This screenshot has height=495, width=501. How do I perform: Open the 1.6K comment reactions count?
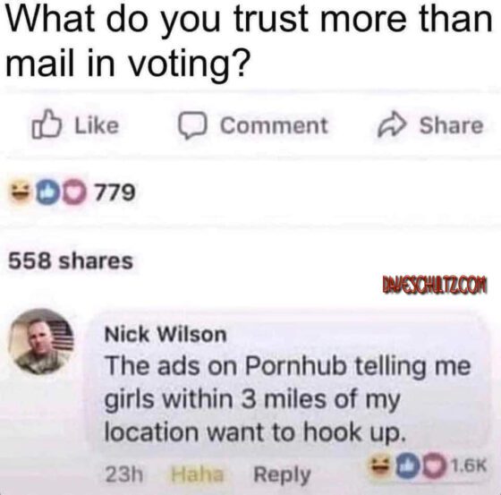click(x=469, y=465)
